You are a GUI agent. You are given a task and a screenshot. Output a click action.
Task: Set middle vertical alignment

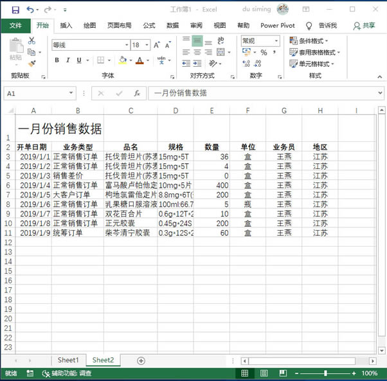pyautogui.click(x=197, y=41)
